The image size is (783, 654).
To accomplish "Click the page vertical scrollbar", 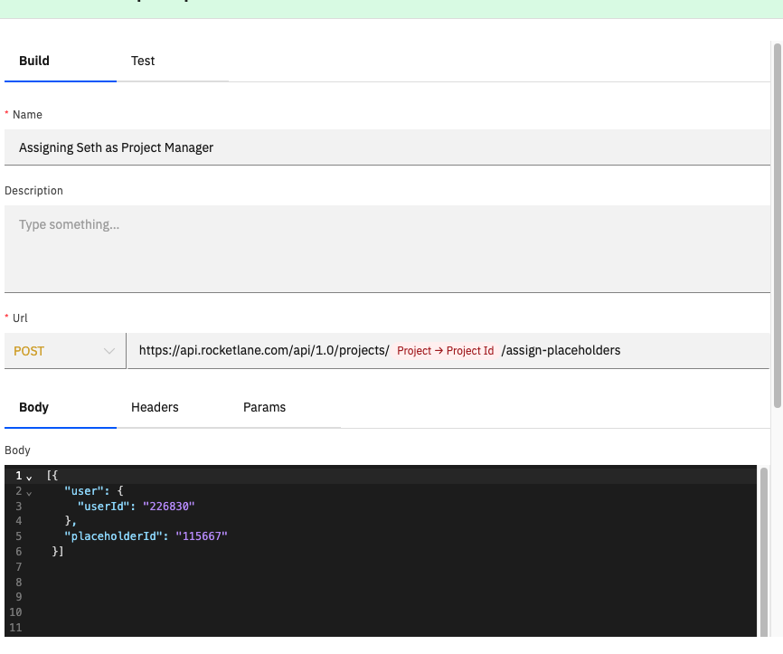I will tap(777, 225).
